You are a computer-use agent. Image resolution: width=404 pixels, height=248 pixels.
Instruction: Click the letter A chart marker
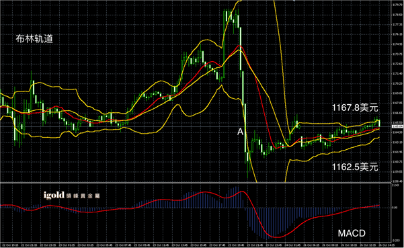click(240, 132)
